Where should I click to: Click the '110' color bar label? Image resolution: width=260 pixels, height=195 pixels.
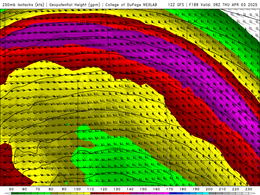pyautogui.click(x=90, y=189)
